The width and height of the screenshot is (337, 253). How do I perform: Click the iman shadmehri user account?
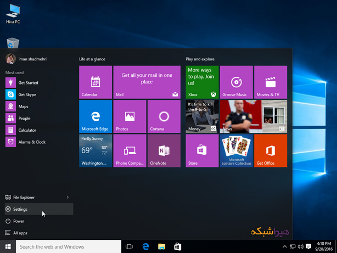pos(26,59)
